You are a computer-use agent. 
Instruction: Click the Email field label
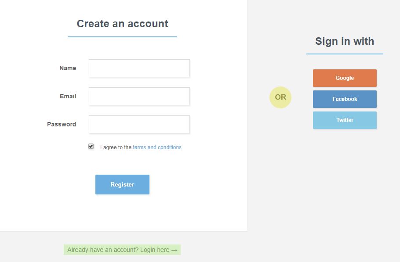point(68,96)
